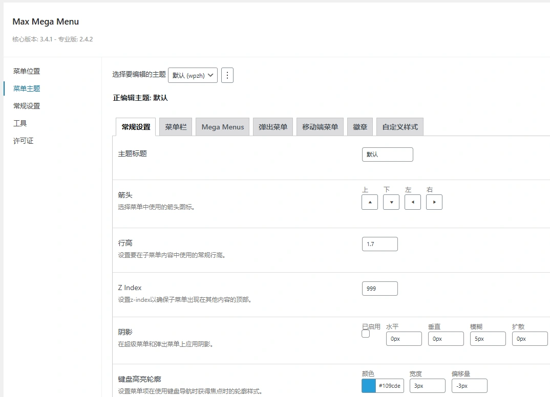点击向左箭头图标
This screenshot has width=550, height=397.
413,202
